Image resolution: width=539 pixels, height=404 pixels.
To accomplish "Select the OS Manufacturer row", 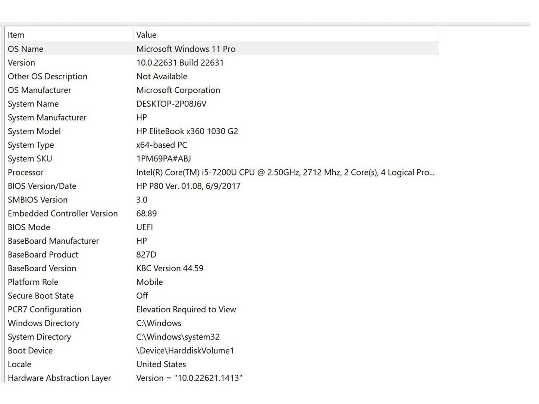I will pos(39,90).
